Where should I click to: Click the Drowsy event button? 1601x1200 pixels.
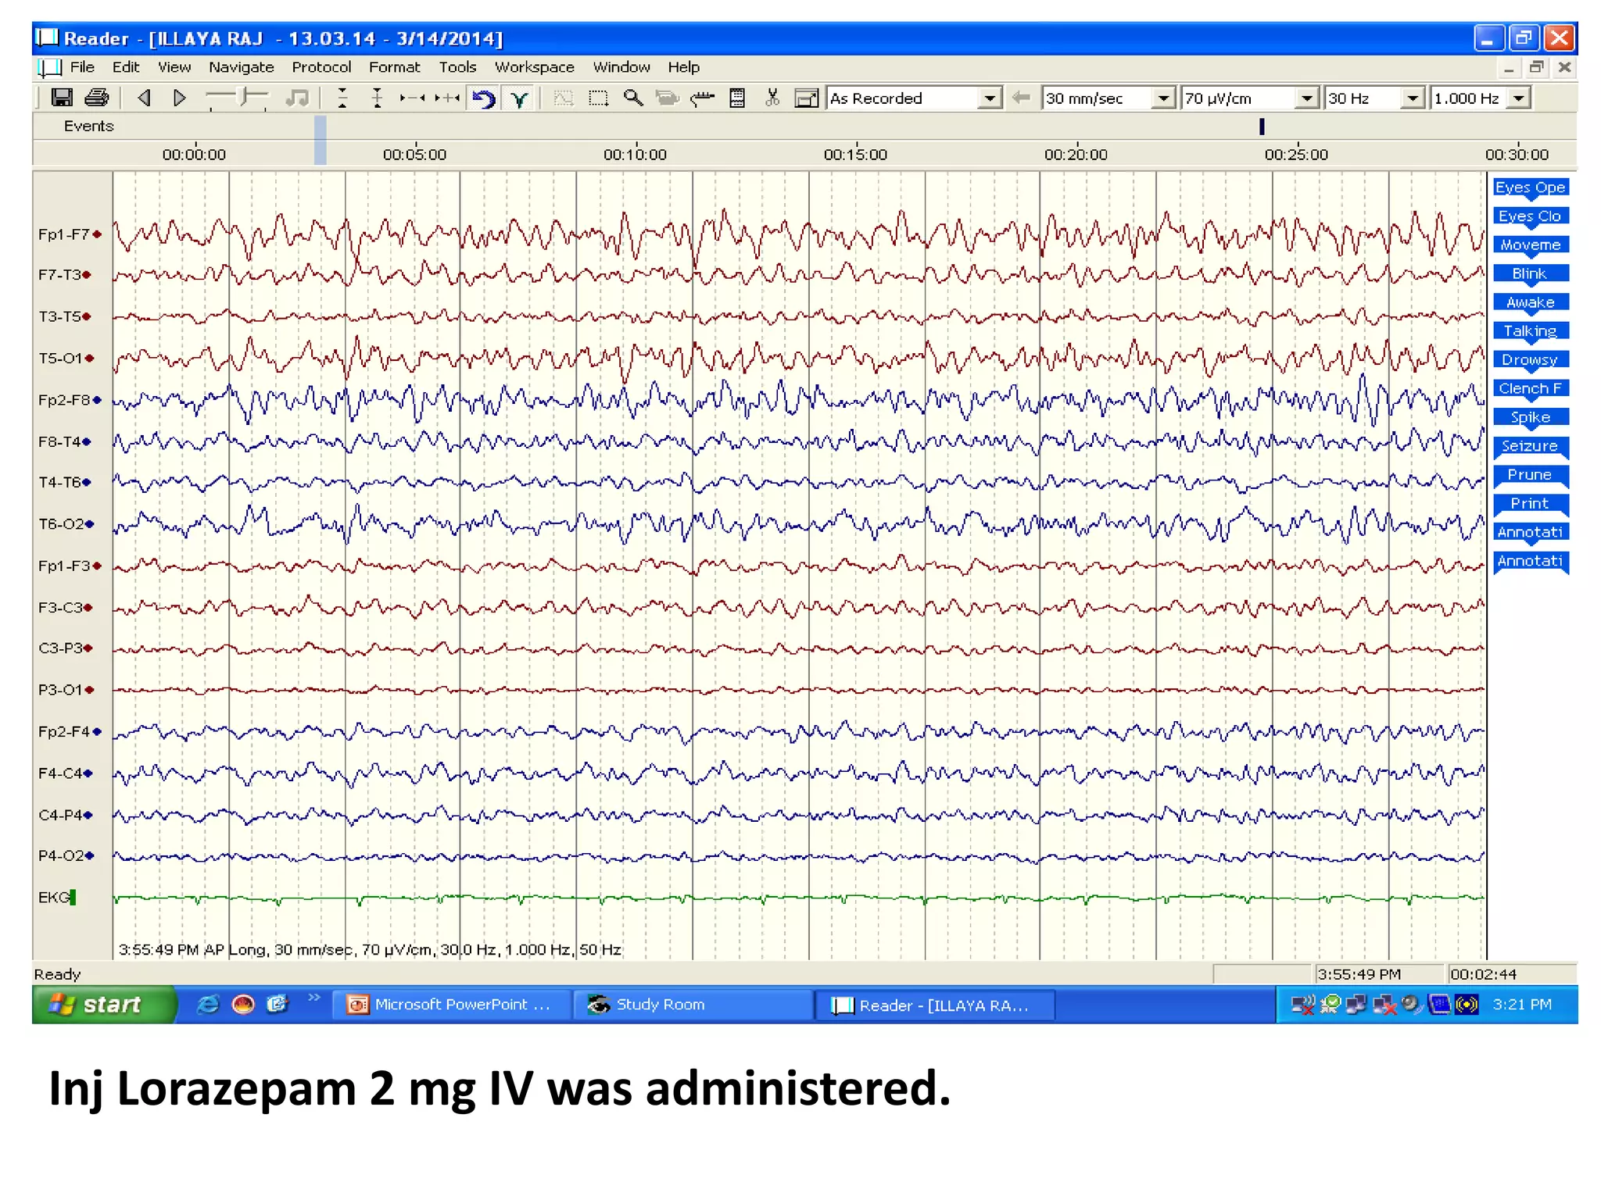[1530, 360]
